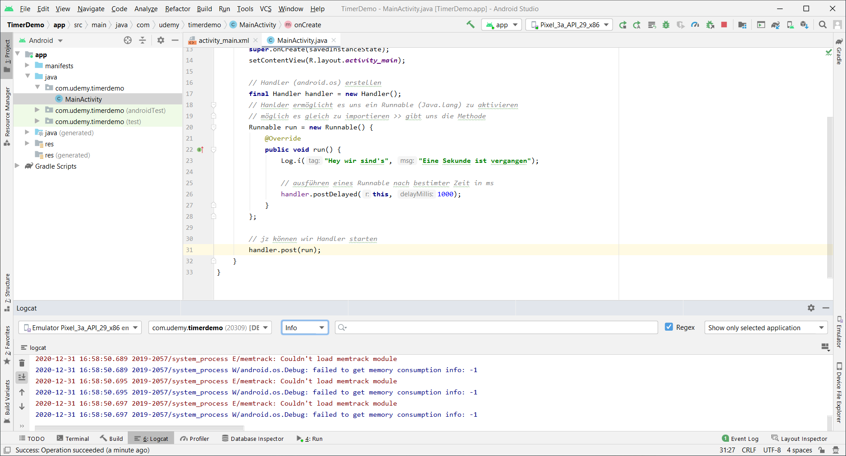The width and height of the screenshot is (846, 456).
Task: Open the Event Log button
Action: click(x=740, y=439)
